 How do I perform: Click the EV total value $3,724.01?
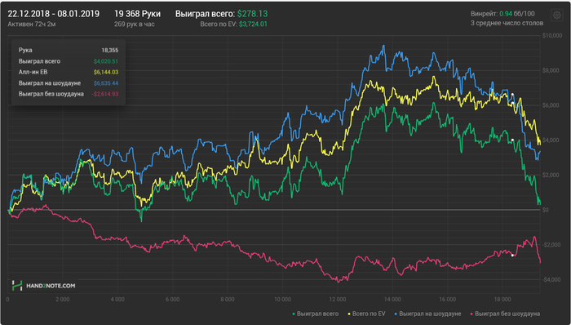click(253, 24)
